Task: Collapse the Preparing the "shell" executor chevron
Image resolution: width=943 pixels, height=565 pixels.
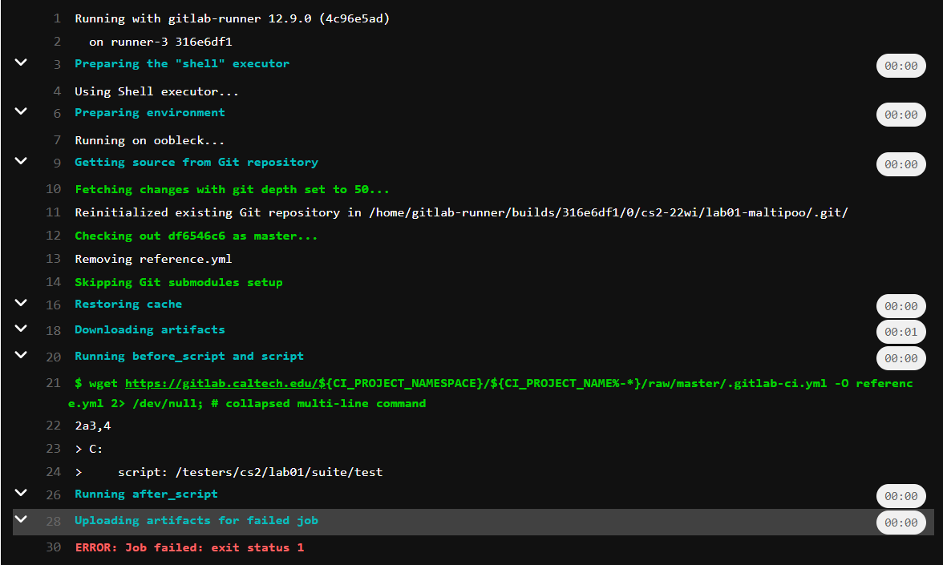Action: click(x=21, y=63)
